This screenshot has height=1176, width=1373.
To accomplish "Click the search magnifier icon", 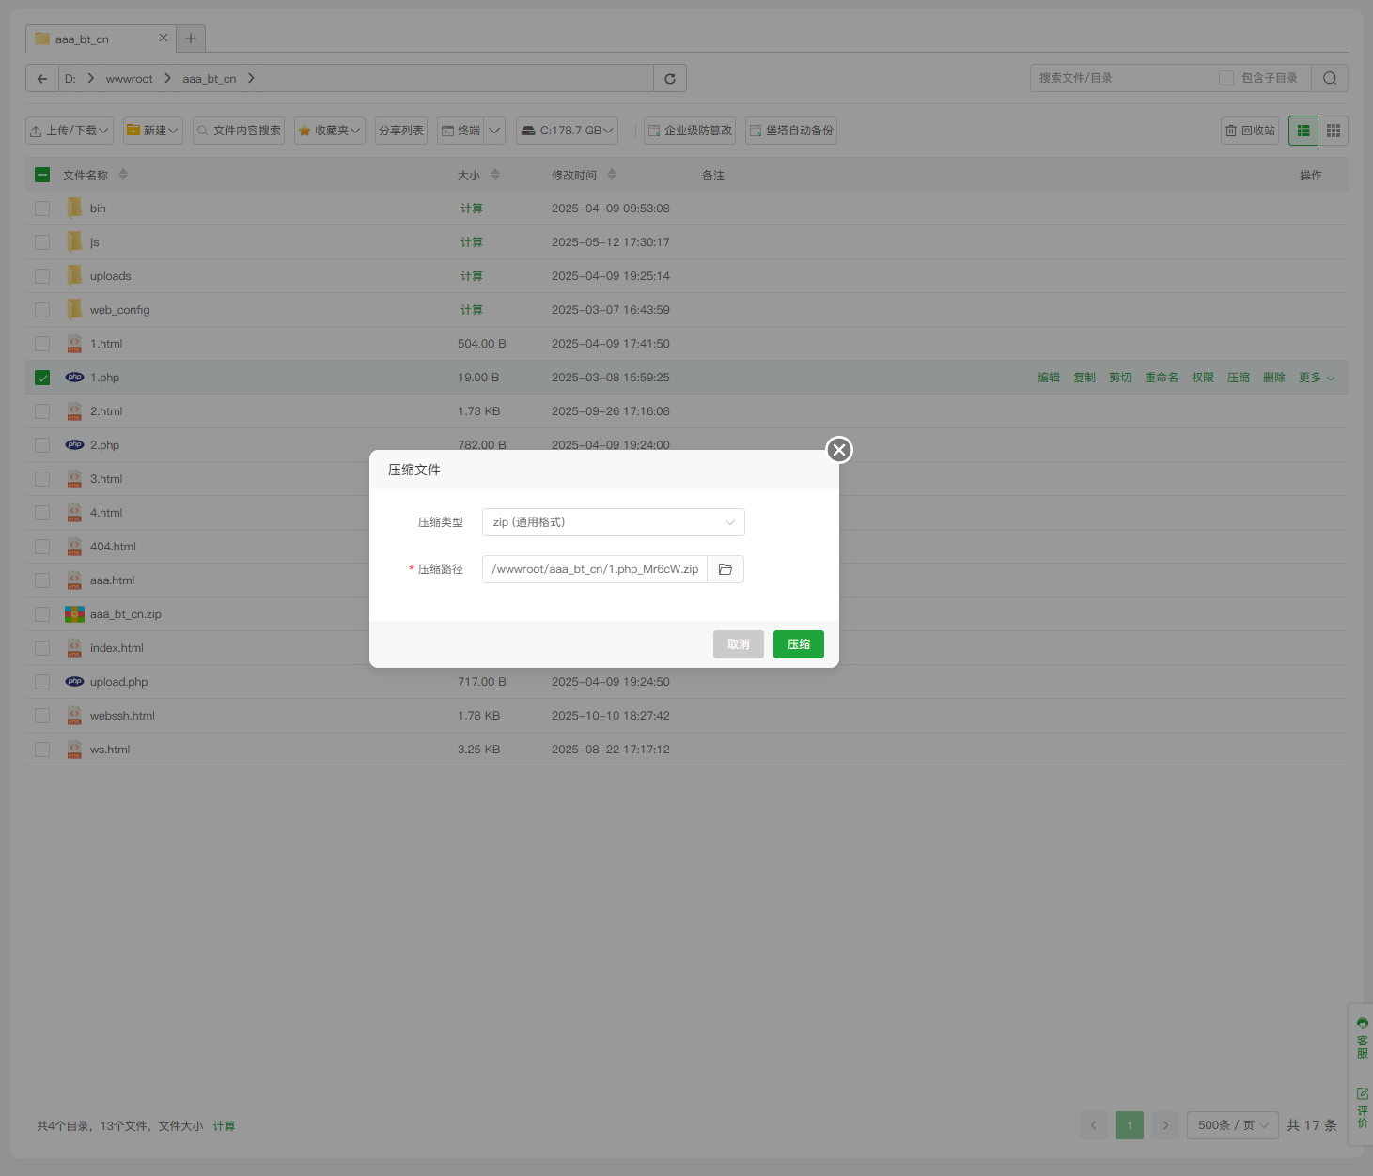I will click(x=1330, y=78).
